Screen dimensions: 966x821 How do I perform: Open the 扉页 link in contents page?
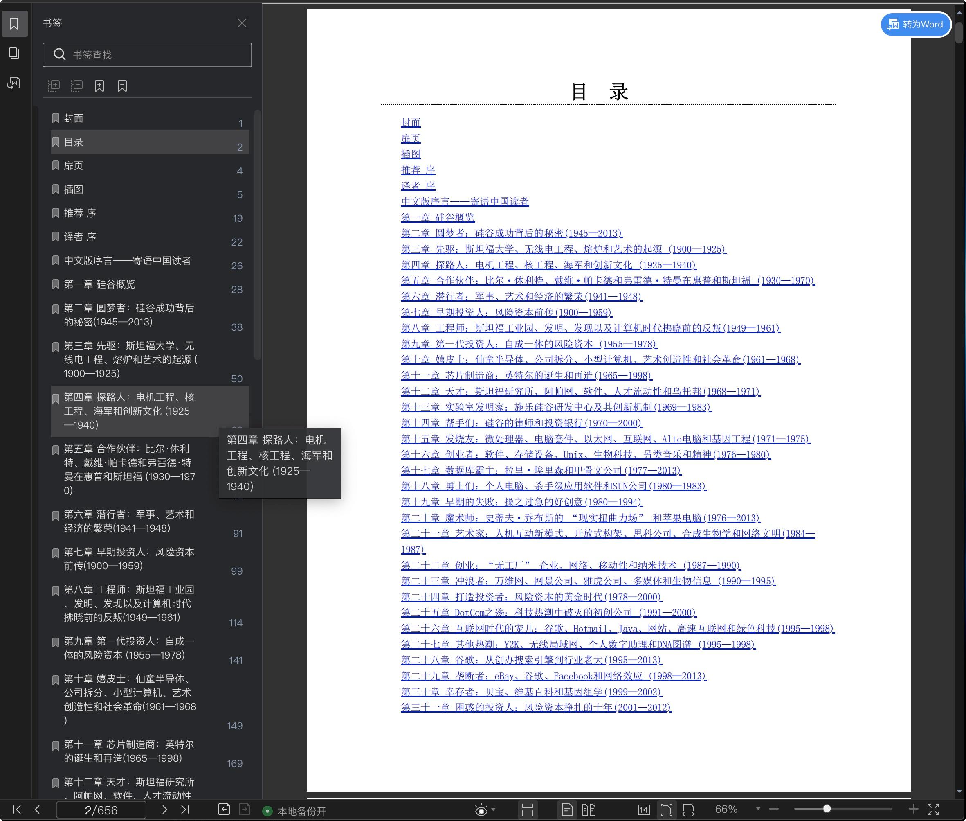pos(411,139)
